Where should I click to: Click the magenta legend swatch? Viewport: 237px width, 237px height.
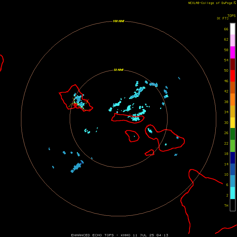pos(233,52)
